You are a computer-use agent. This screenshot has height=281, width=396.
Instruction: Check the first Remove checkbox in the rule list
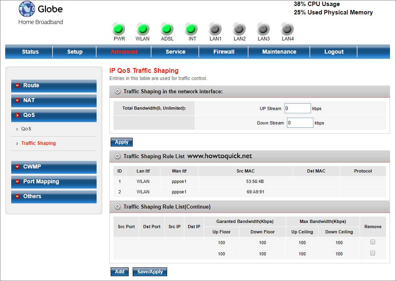tap(372, 242)
